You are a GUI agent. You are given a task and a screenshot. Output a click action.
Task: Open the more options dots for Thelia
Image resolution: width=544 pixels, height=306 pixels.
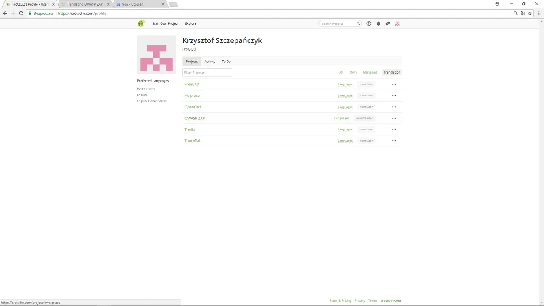[394, 129]
